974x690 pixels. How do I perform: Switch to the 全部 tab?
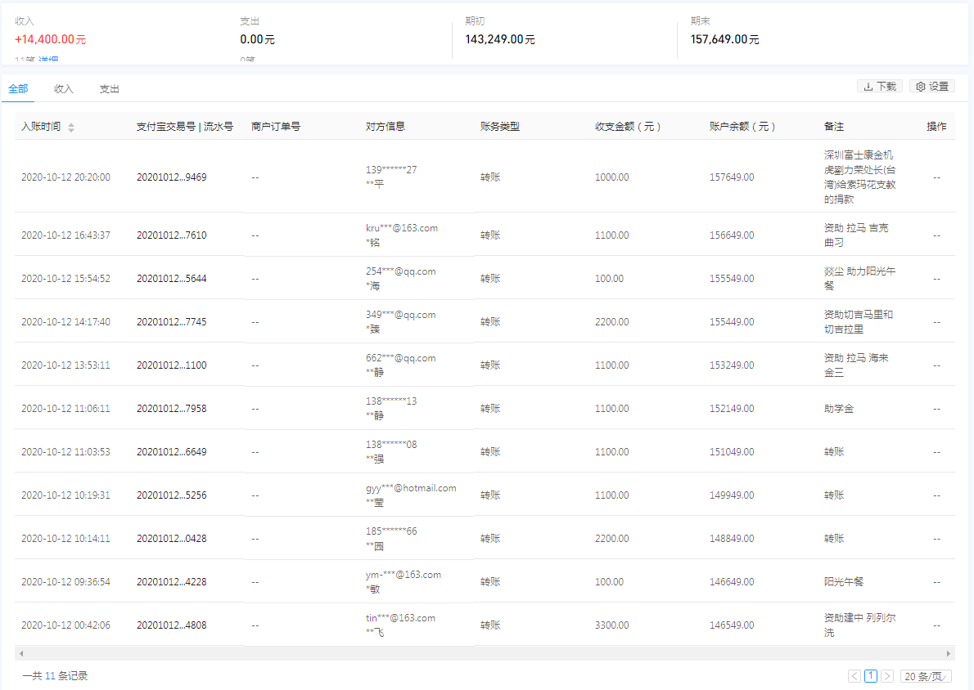(18, 89)
